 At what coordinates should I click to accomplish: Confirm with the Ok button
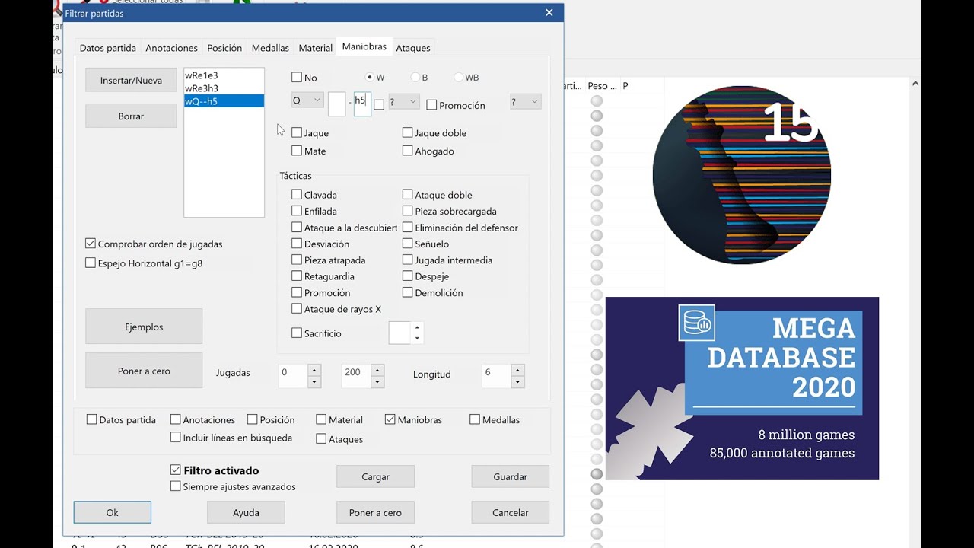[113, 512]
